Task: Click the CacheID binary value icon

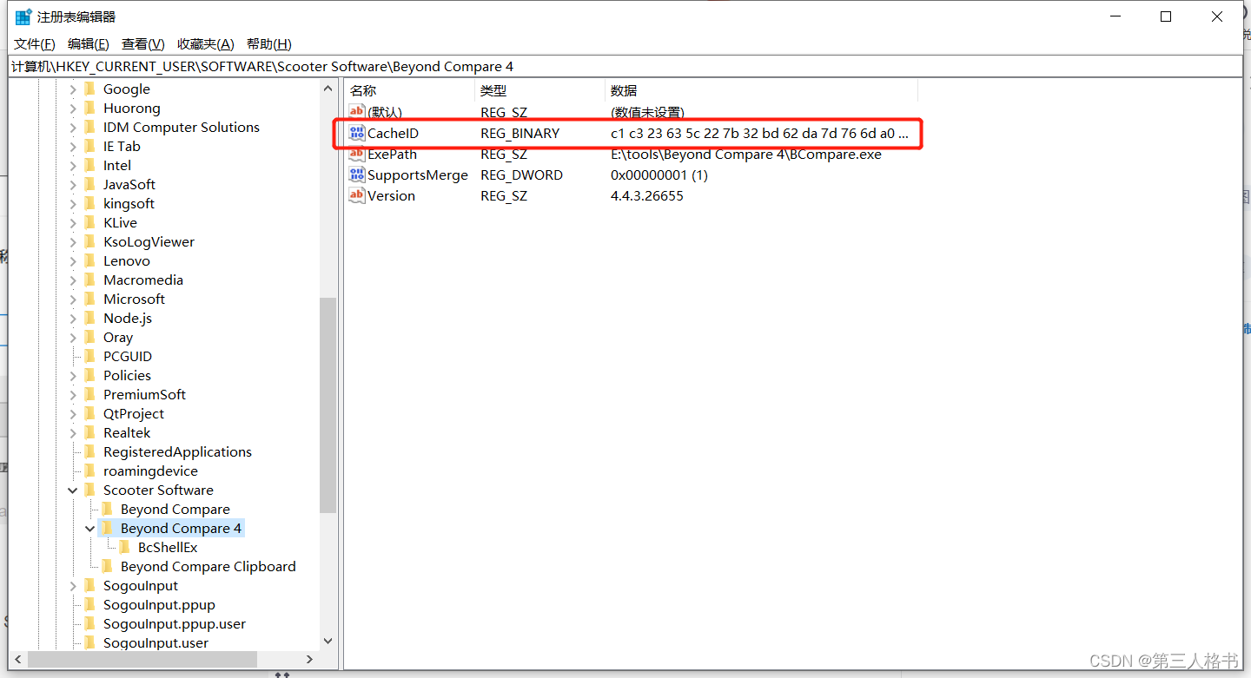Action: pos(356,133)
